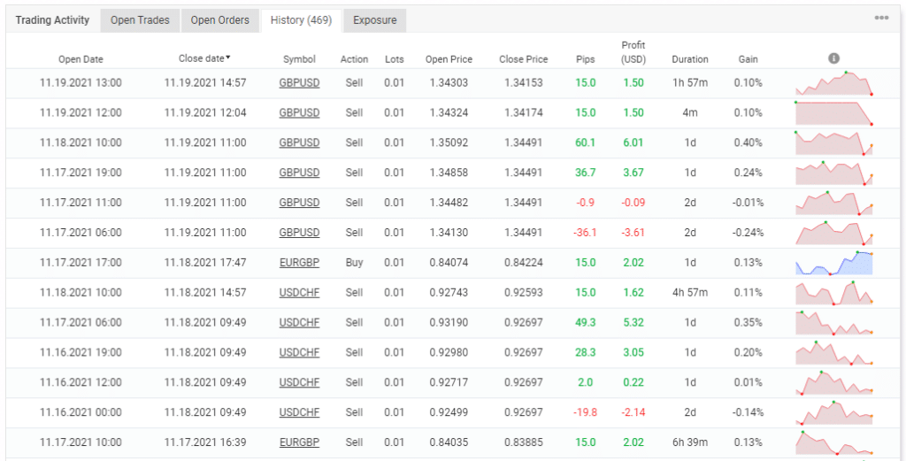The height and width of the screenshot is (461, 906).
Task: Click the blue EURGBP Buy trade sparkline chart
Action: pos(833,263)
